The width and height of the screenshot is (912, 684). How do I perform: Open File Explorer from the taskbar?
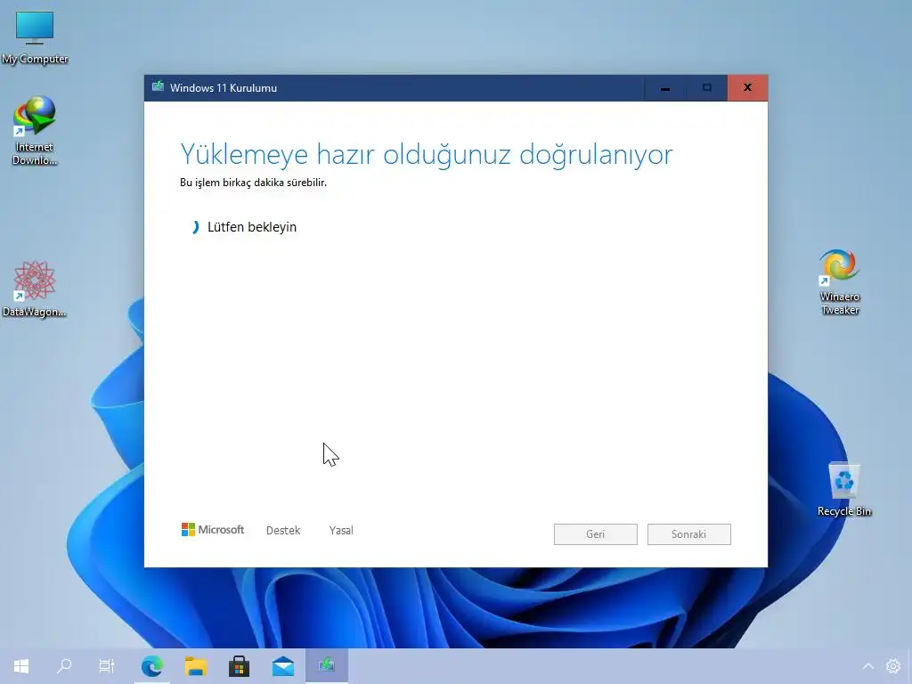point(196,666)
